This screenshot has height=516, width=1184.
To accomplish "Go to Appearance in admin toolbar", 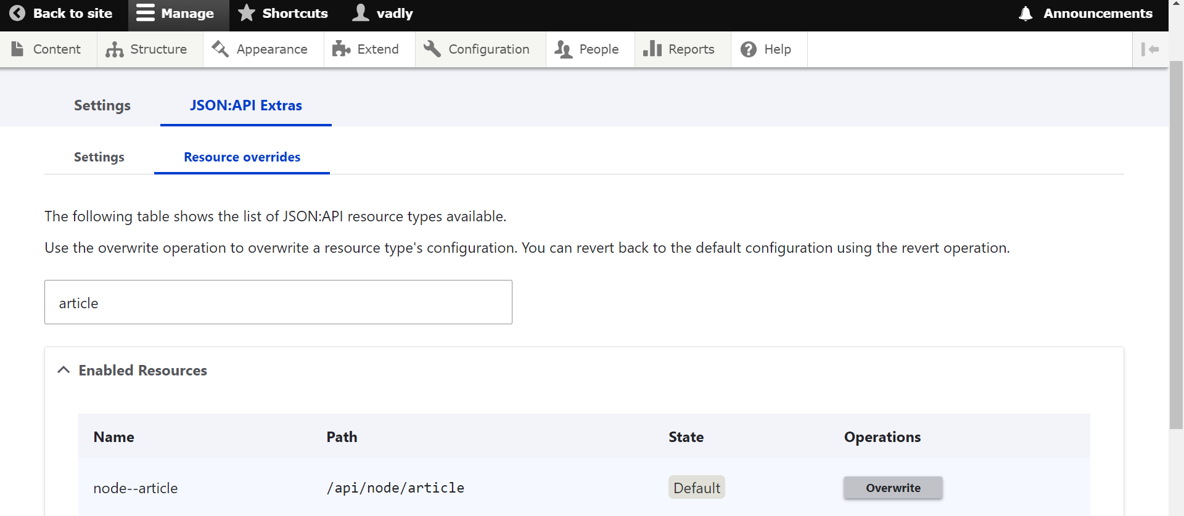I will (x=260, y=49).
